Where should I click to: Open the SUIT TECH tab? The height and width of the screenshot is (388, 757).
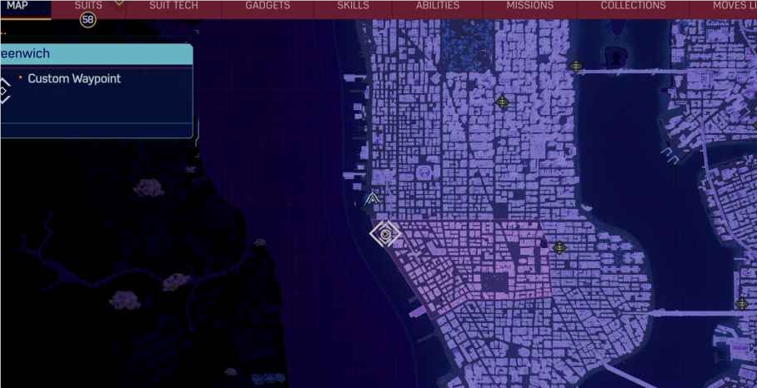coord(173,7)
